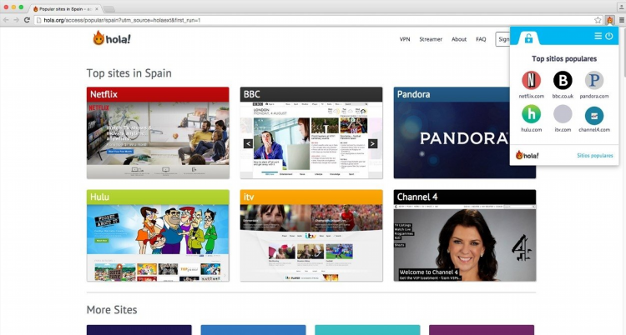Open the itv site thumbnail
Image resolution: width=626 pixels, height=335 pixels.
coord(311,235)
